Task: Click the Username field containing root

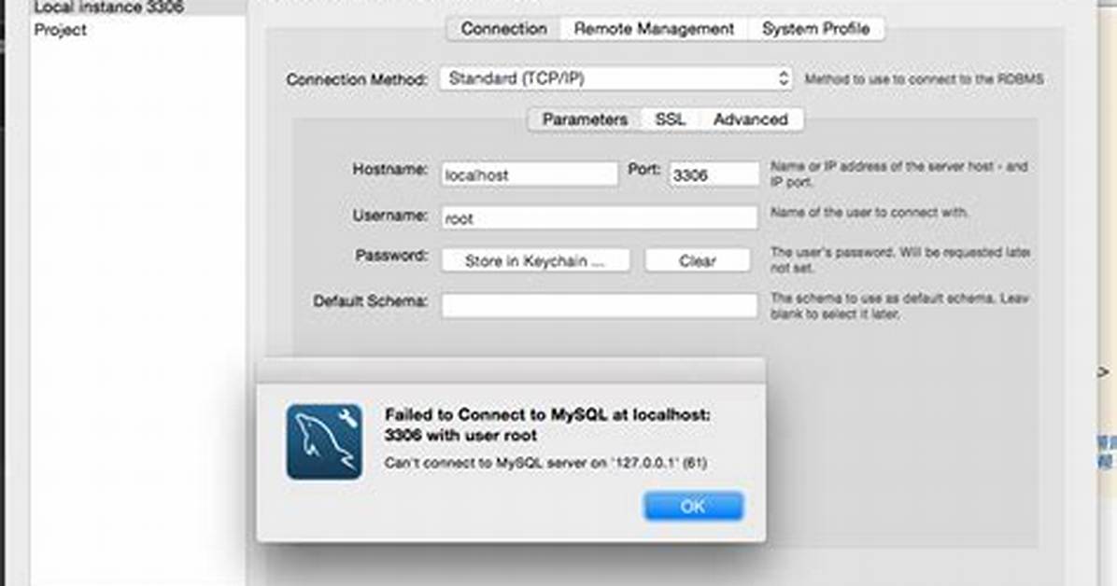Action: (599, 217)
